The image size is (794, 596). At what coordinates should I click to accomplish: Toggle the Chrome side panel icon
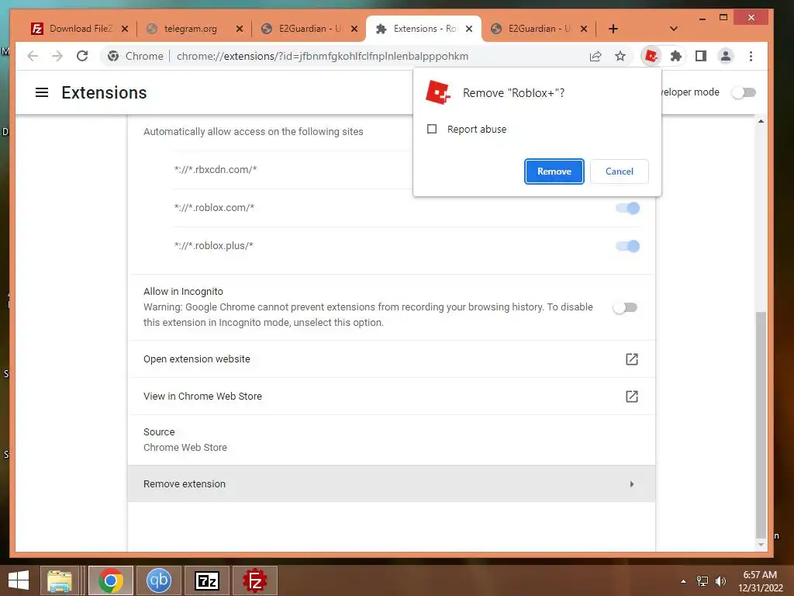tap(701, 56)
